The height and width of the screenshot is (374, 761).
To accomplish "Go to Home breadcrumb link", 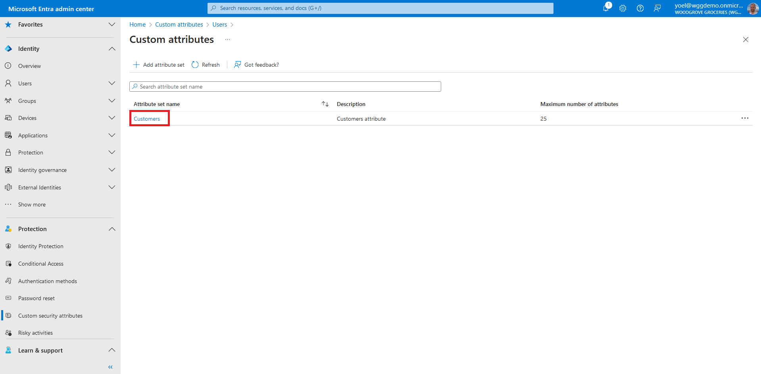I will pyautogui.click(x=137, y=25).
